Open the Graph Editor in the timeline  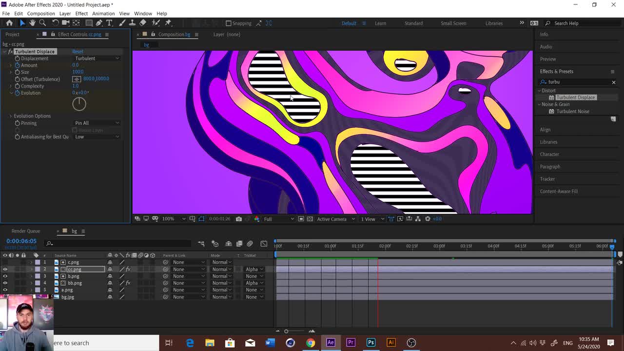click(x=264, y=243)
